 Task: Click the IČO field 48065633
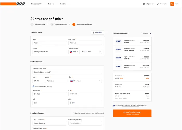pos(85,94)
